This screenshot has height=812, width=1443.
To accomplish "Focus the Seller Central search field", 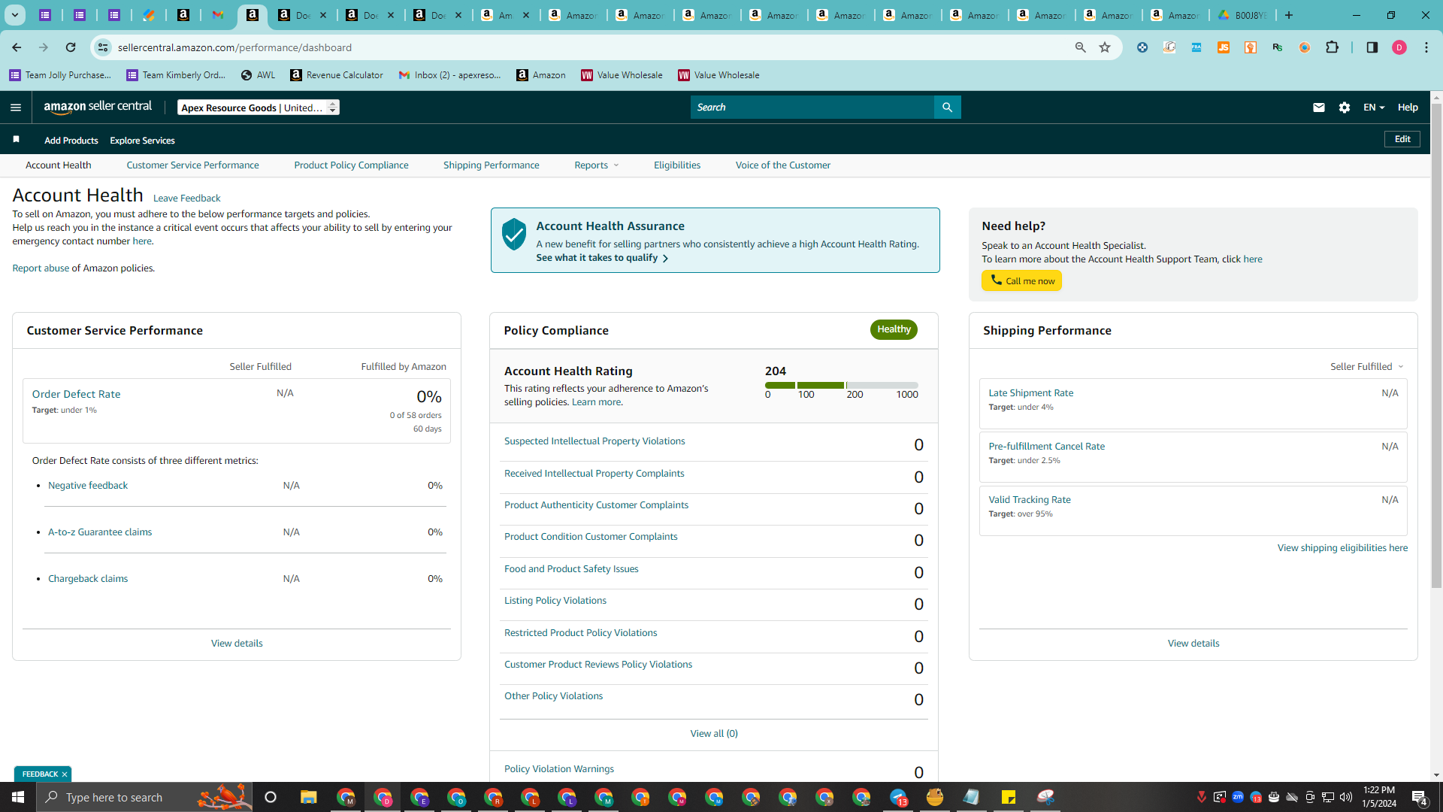I will point(812,108).
